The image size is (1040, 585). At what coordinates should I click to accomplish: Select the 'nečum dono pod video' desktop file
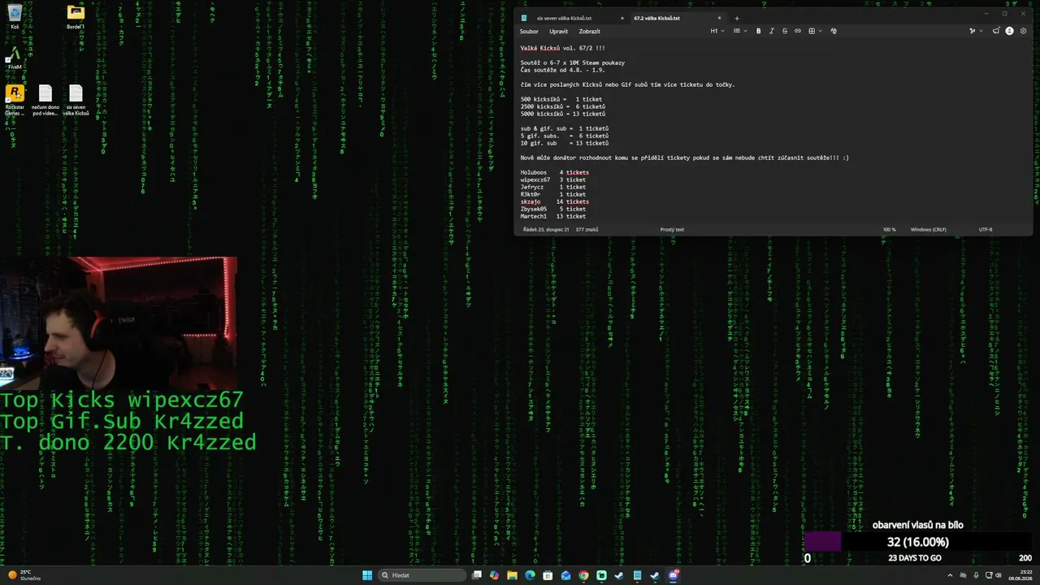tap(45, 101)
